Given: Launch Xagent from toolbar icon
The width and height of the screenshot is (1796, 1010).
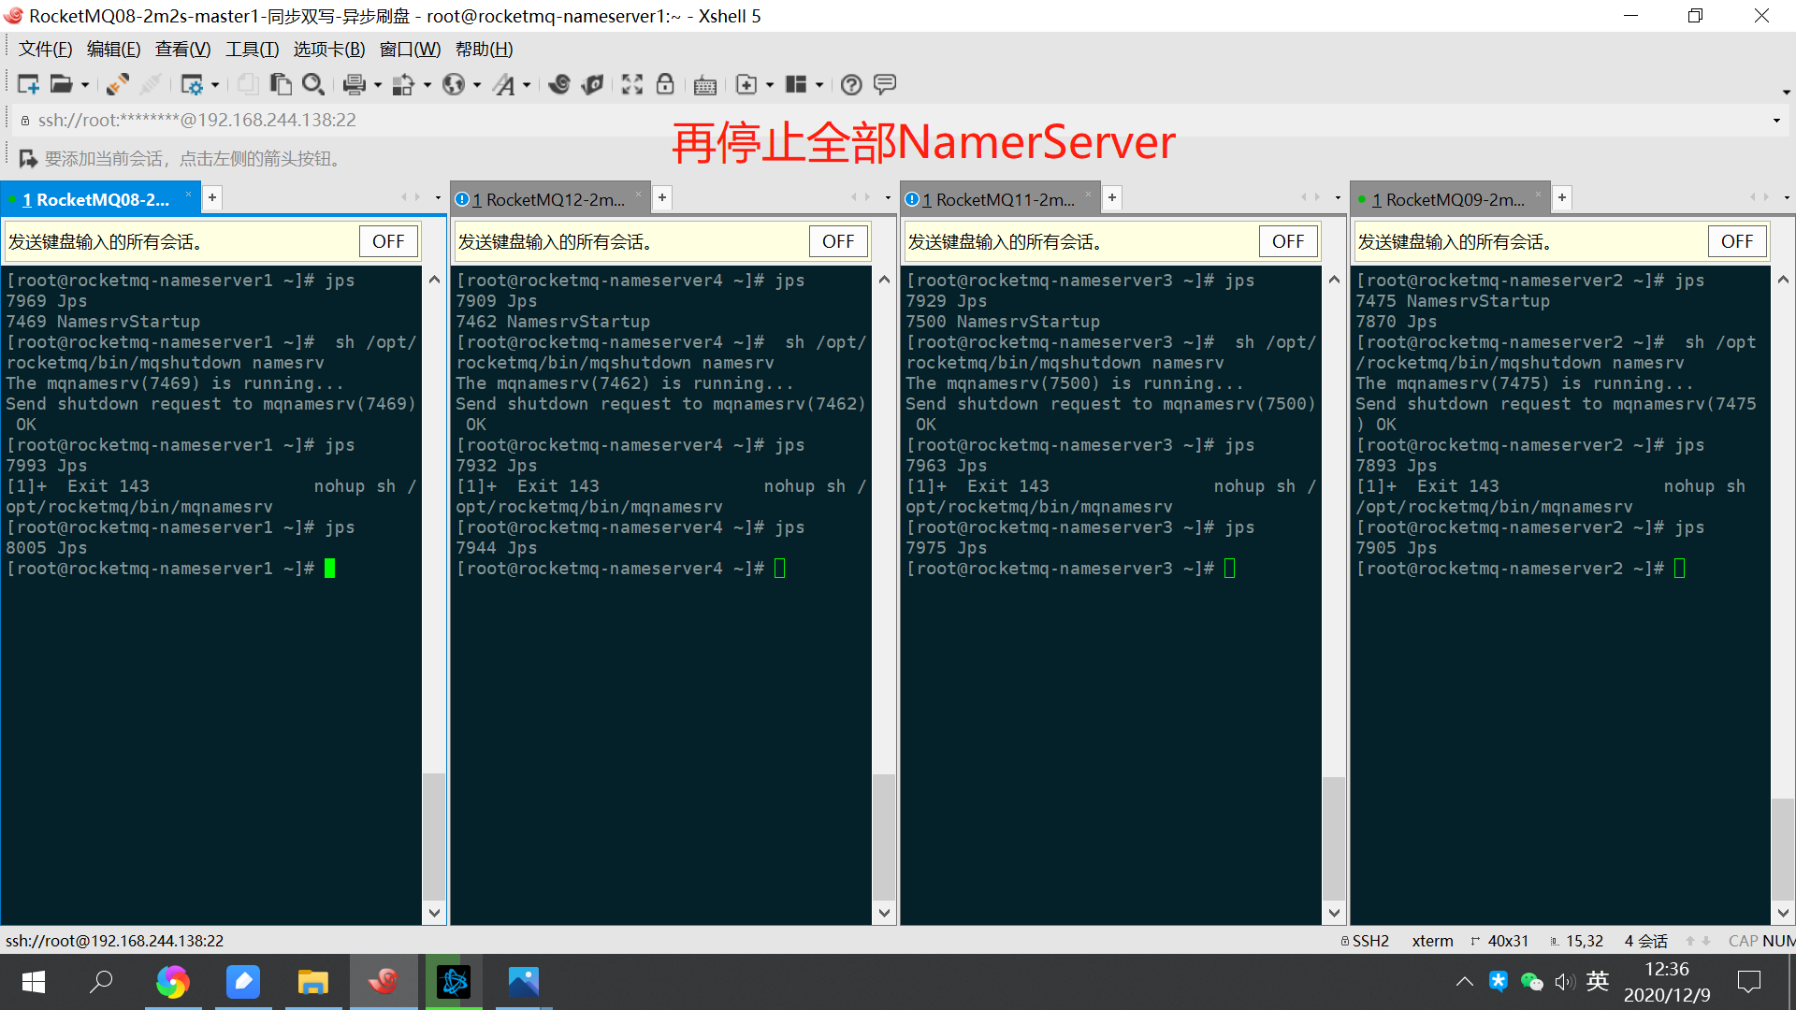Looking at the screenshot, I should 592,84.
